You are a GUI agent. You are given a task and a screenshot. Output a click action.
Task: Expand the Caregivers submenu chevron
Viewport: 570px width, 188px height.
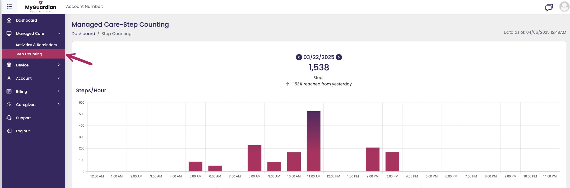click(x=59, y=104)
